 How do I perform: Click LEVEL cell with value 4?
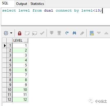pos(20,60)
